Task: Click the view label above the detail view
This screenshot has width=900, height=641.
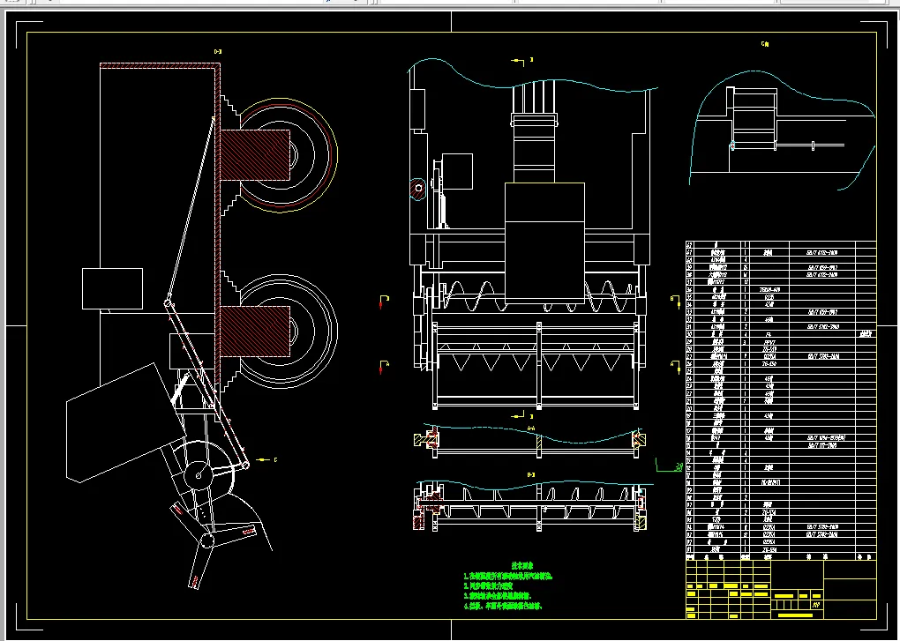Action: tap(764, 43)
